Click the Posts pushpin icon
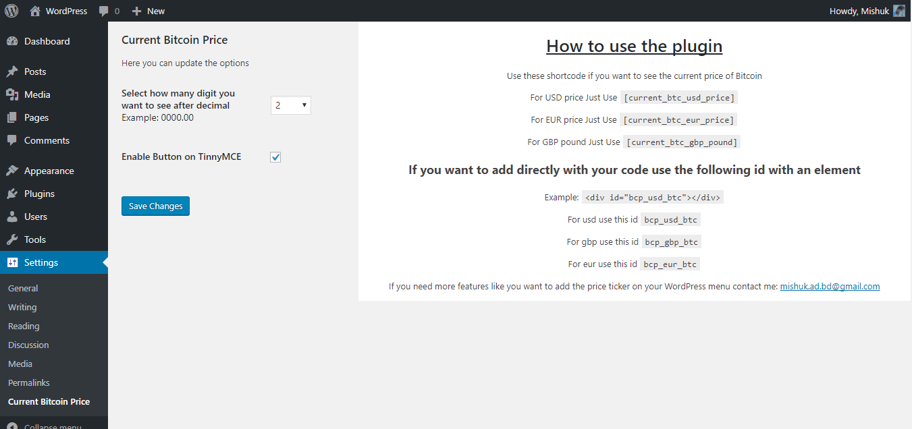 12,71
